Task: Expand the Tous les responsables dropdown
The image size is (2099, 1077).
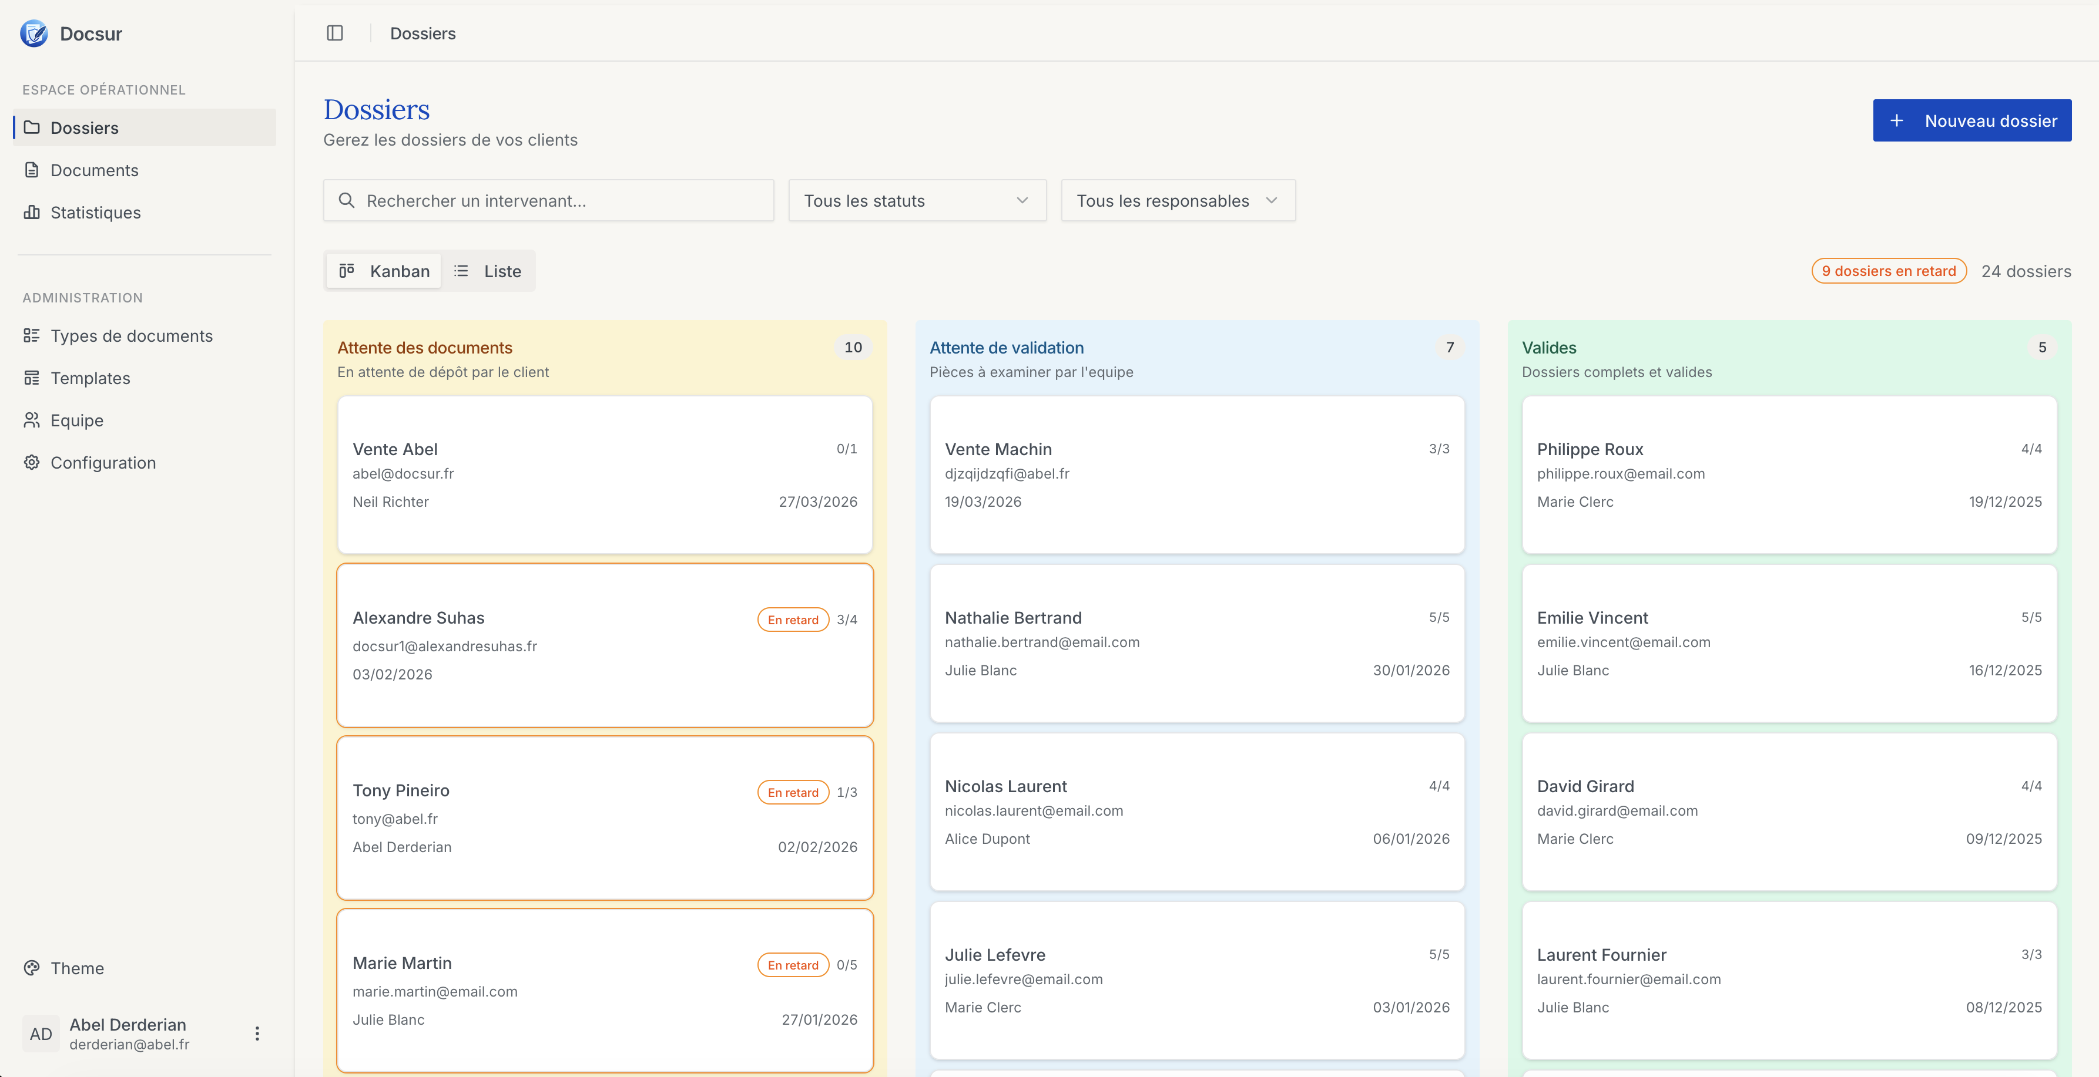Action: (x=1178, y=200)
